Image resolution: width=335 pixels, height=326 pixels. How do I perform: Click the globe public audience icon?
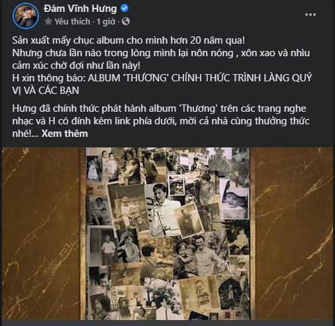(126, 22)
